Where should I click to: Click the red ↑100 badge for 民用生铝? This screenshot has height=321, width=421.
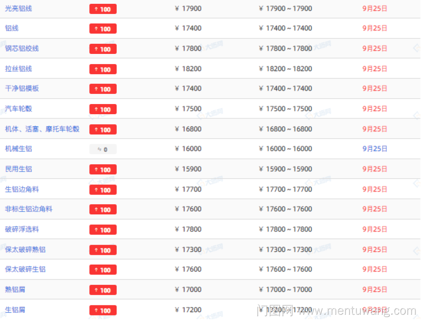(103, 169)
